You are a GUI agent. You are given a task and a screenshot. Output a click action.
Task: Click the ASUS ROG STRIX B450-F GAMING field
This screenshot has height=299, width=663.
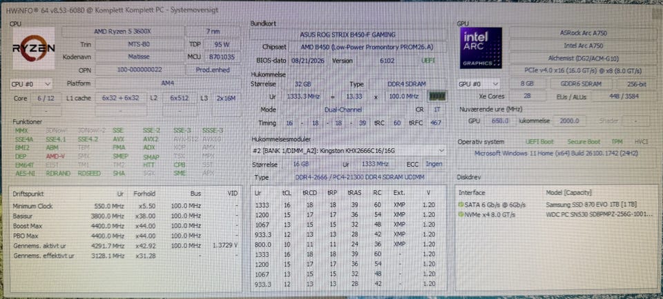[347, 34]
